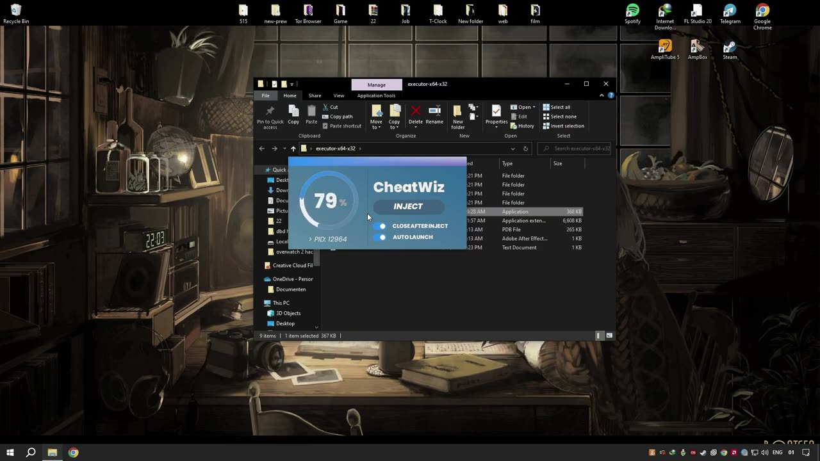
Task: Click Copy path in the ribbon
Action: click(x=338, y=117)
